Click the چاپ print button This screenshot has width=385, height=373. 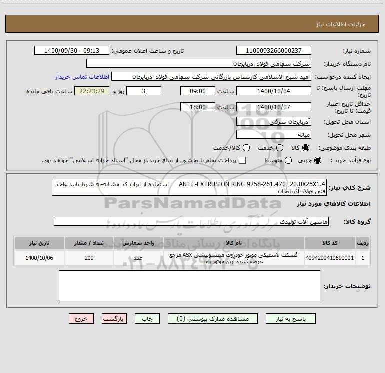(x=147, y=318)
